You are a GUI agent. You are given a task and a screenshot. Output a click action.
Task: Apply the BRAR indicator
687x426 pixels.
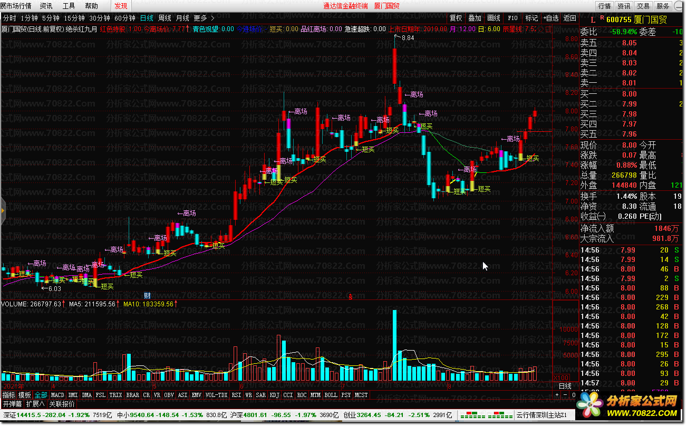click(132, 394)
